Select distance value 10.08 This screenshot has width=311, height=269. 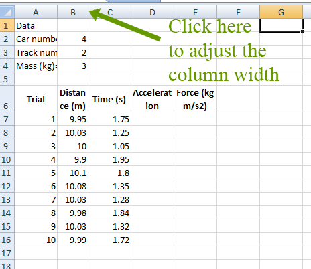[x=73, y=186]
